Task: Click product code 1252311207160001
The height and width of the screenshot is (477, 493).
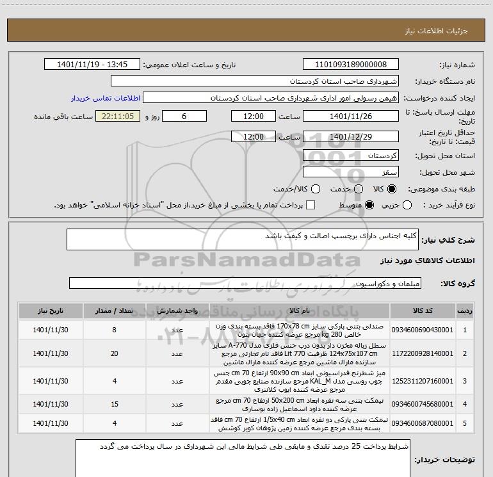Action: click(x=423, y=381)
